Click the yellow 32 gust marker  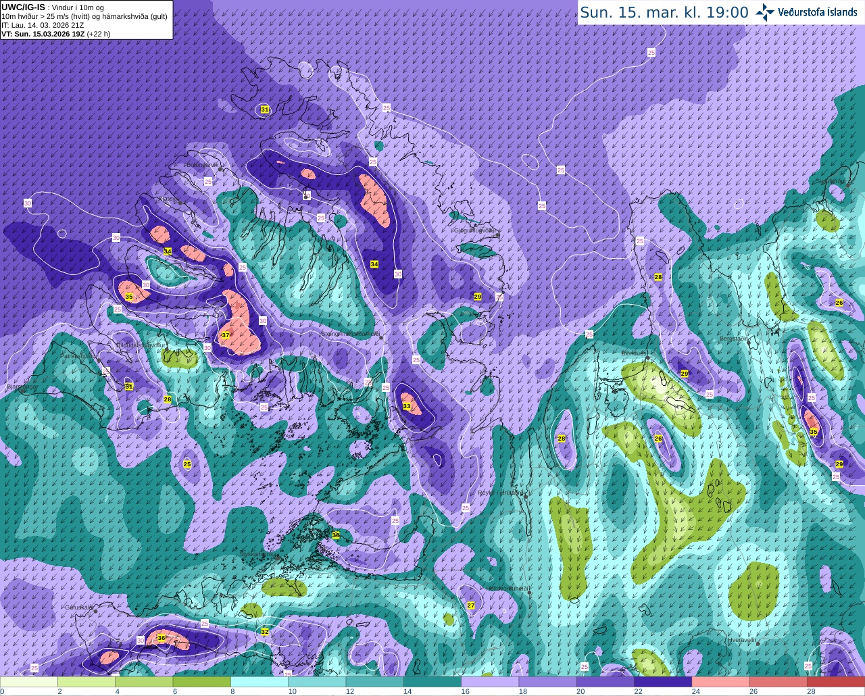[265, 632]
